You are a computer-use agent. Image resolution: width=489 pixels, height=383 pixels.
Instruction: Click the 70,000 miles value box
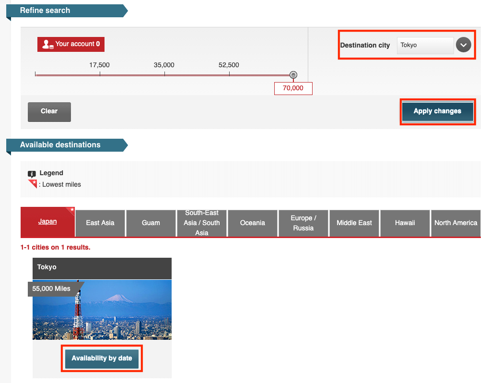pos(293,88)
